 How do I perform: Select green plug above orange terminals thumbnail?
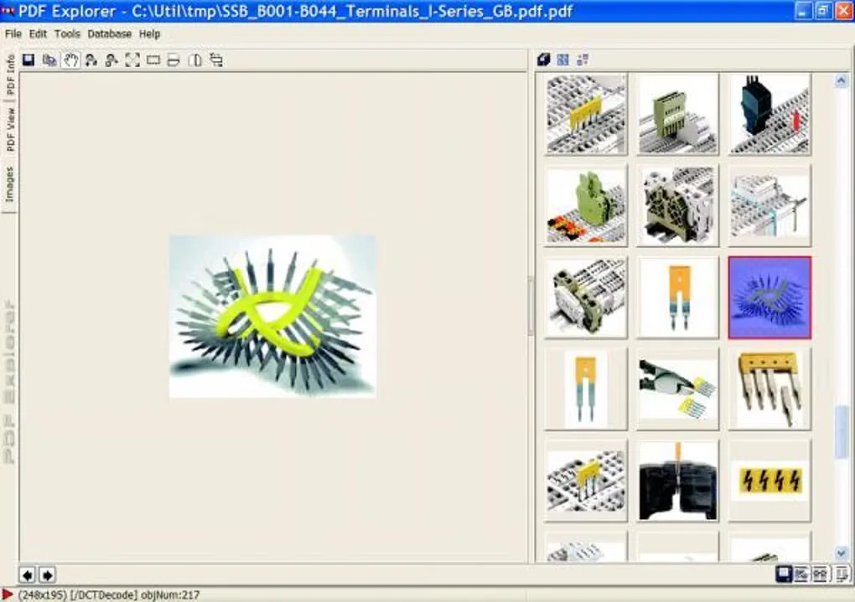tap(586, 206)
